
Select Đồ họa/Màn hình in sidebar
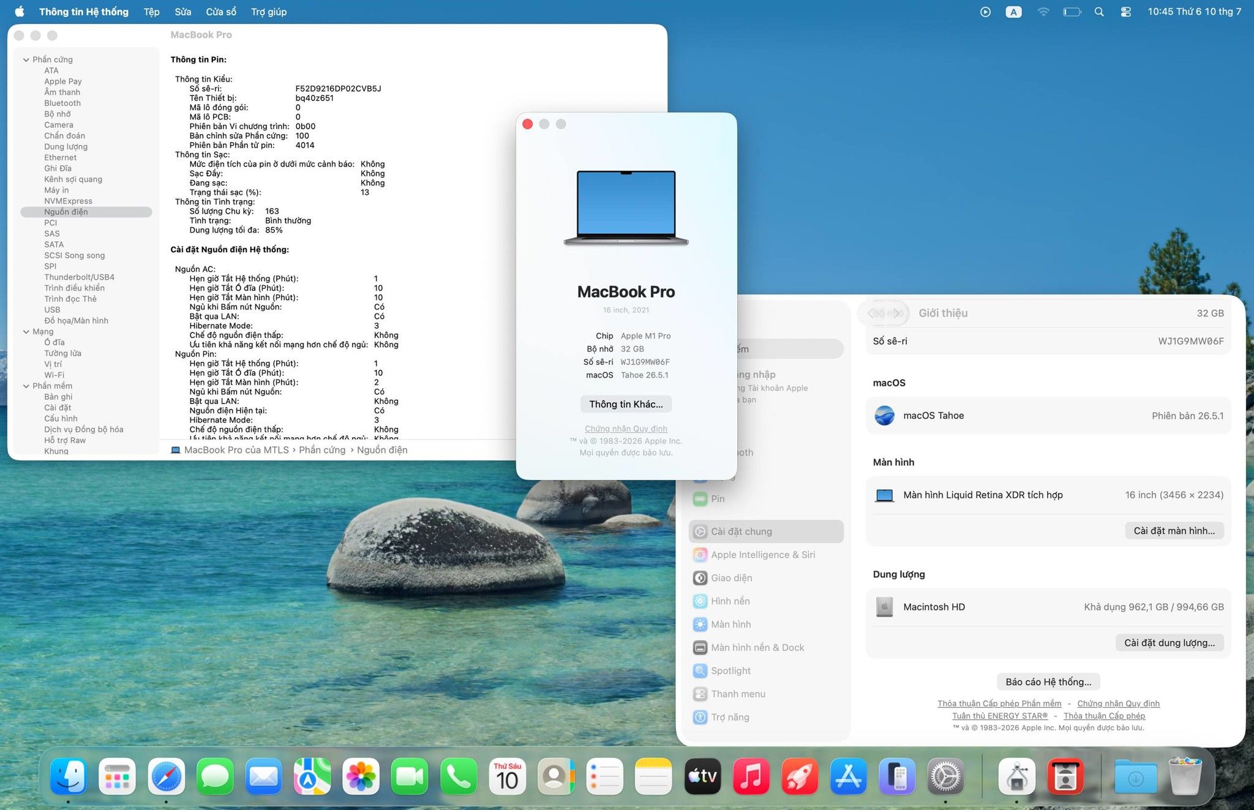pos(76,320)
